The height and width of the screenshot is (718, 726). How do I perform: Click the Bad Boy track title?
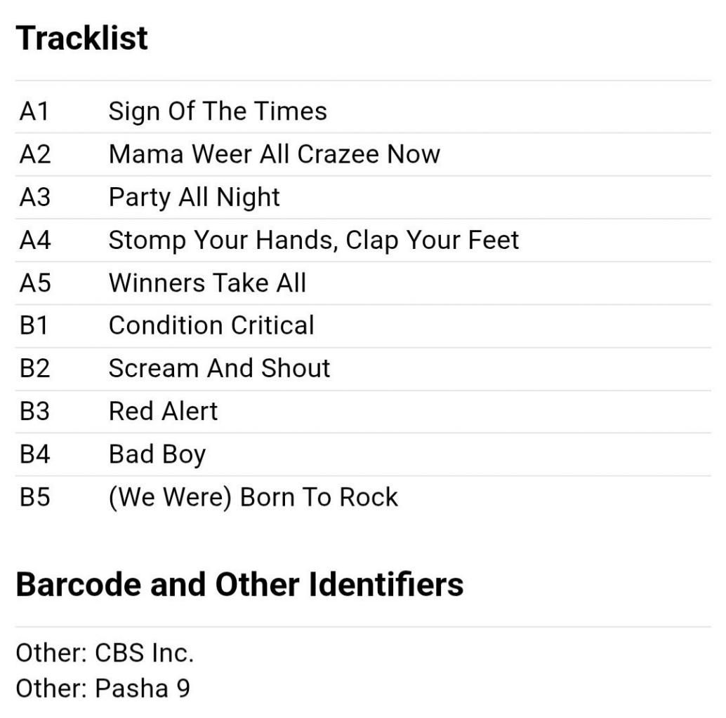pos(157,454)
